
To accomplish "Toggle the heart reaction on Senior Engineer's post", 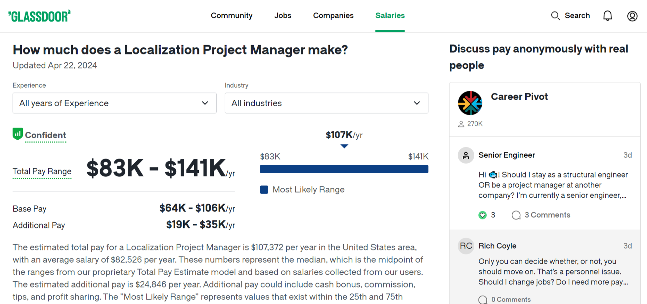I will [x=483, y=215].
